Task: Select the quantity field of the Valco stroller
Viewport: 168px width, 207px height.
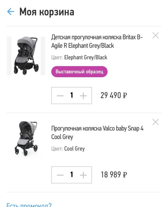Action: 72,175
